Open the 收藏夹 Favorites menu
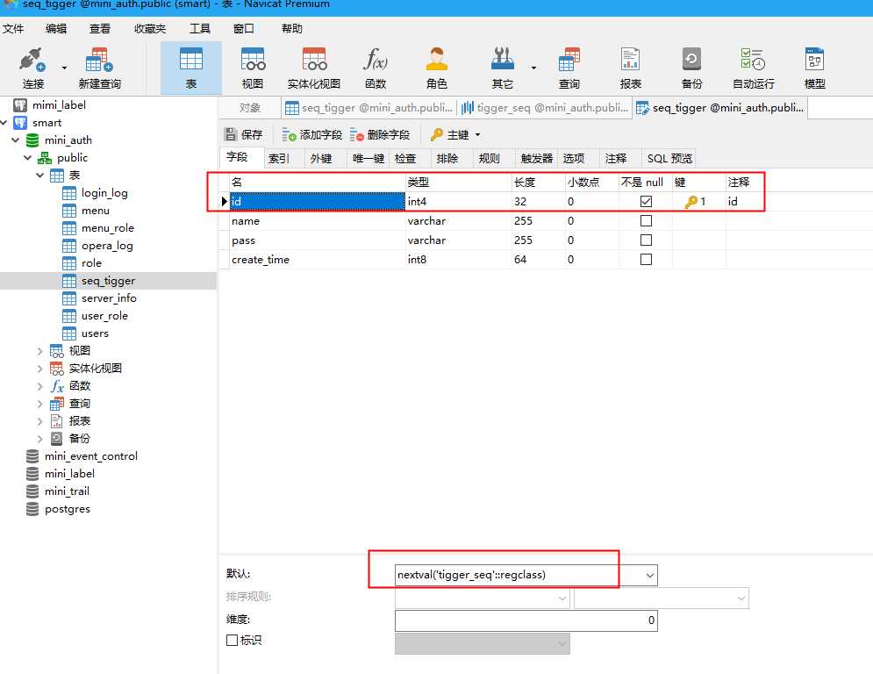 click(x=150, y=28)
